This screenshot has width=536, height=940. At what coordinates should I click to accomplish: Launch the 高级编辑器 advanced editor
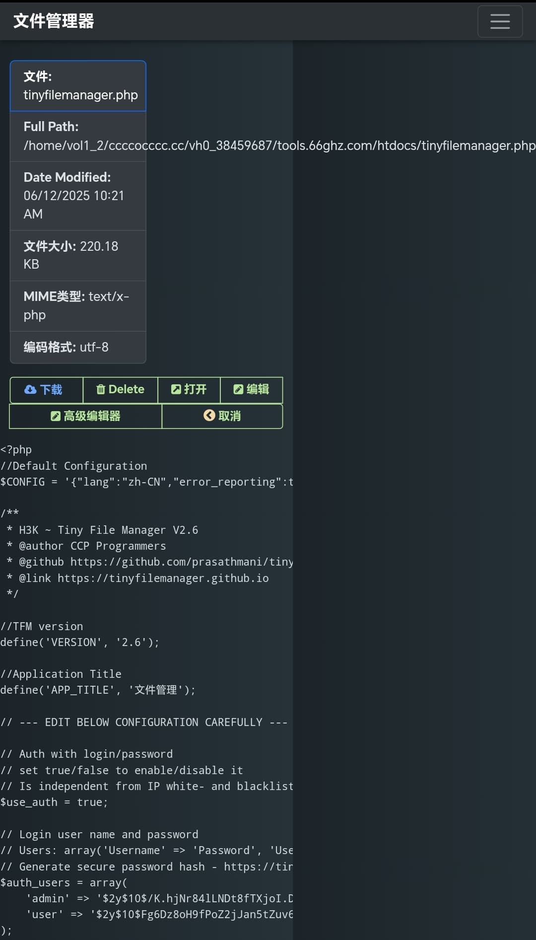click(86, 416)
